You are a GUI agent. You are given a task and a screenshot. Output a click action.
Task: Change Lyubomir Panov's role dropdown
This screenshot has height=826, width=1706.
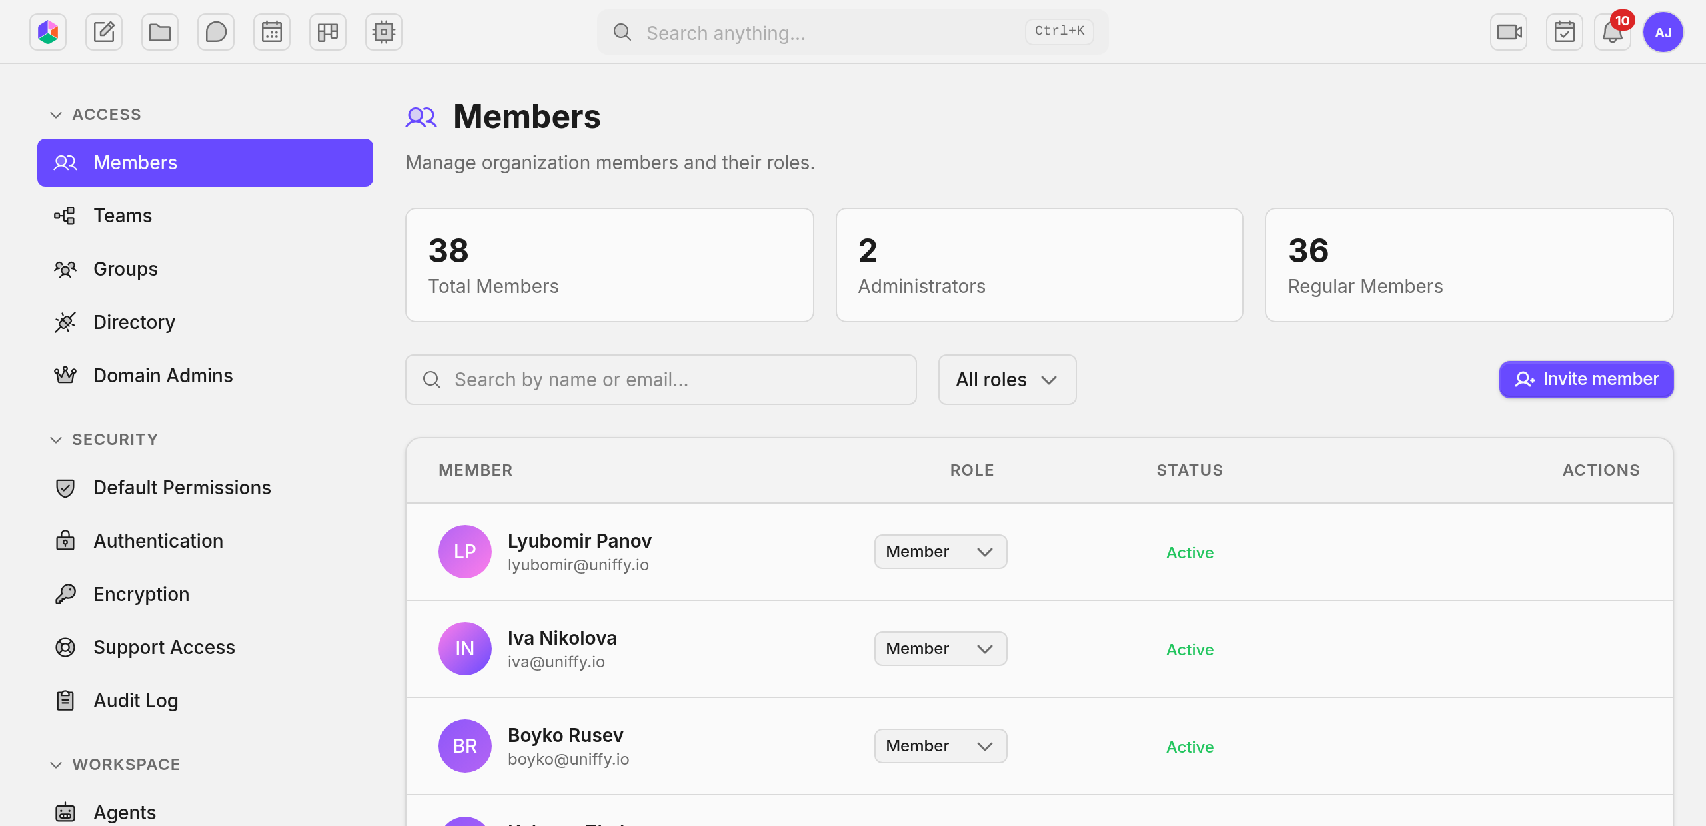click(940, 552)
